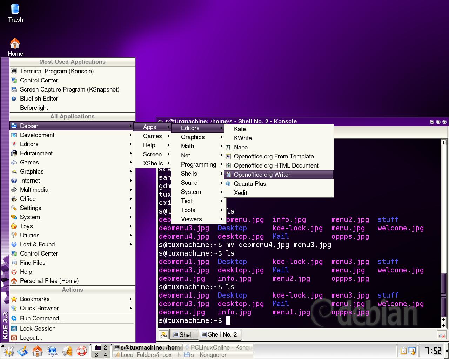
Task: Expand the Toys submenu
Action: click(72, 226)
